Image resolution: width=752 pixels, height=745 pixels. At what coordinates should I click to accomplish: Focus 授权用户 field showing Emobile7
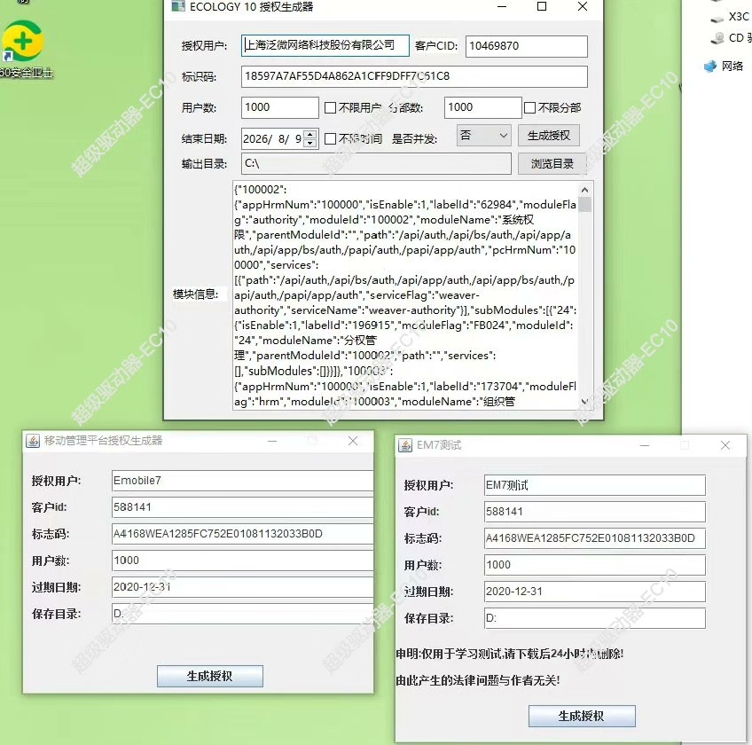pyautogui.click(x=242, y=480)
